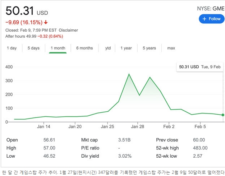This screenshot has width=225, height=176.
Task: Click the High value 57.00
Action: tap(49, 148)
